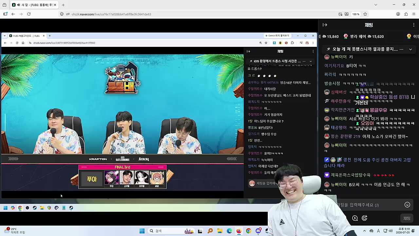419x236 pixels.
Task: Open the mission donation icon beside the coin
Action: (x=364, y=218)
